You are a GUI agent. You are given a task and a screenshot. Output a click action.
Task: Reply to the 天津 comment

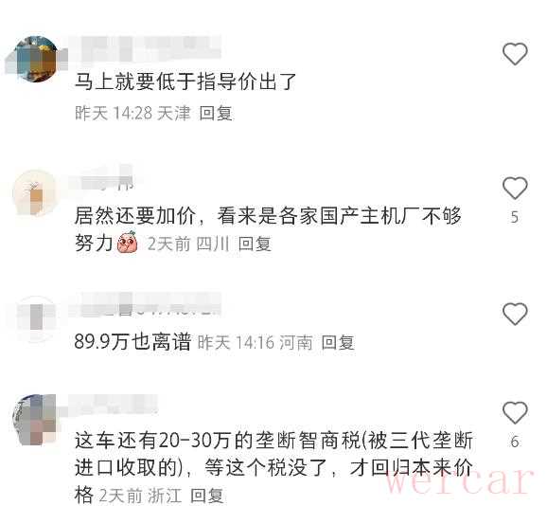tap(216, 113)
